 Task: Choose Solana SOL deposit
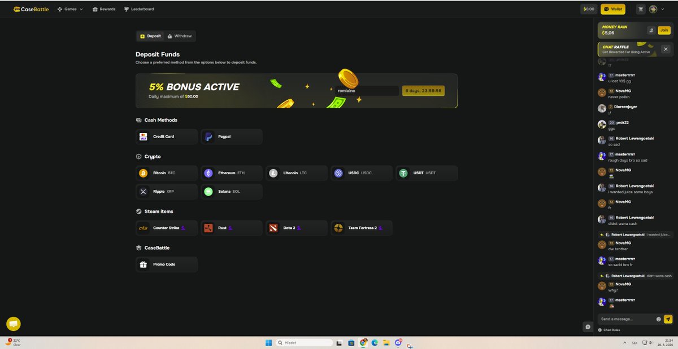tap(232, 191)
